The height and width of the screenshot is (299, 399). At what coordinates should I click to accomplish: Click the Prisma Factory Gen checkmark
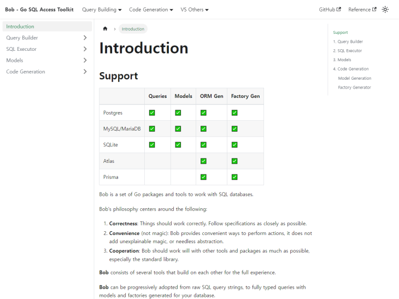(234, 177)
